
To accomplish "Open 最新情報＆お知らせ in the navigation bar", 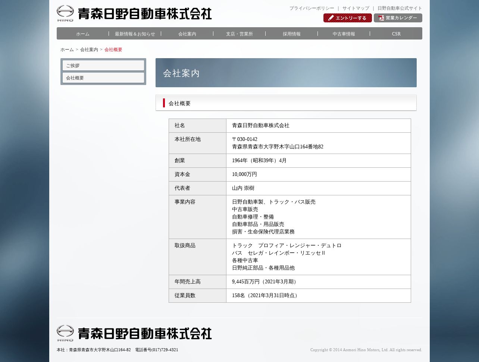I will tap(135, 34).
